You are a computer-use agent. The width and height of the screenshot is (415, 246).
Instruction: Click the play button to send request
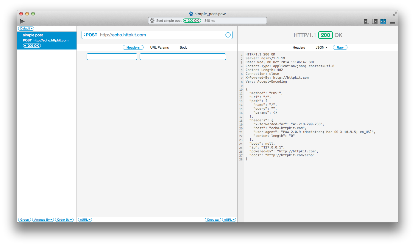(x=22, y=21)
